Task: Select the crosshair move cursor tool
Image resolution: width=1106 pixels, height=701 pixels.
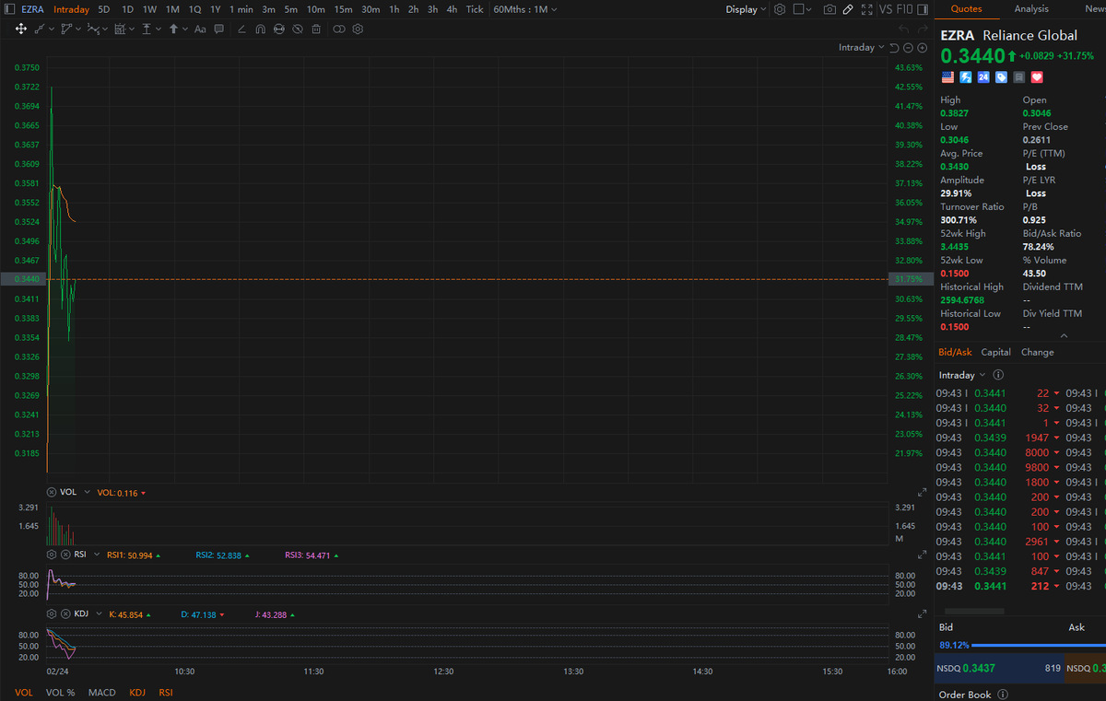Action: point(21,29)
